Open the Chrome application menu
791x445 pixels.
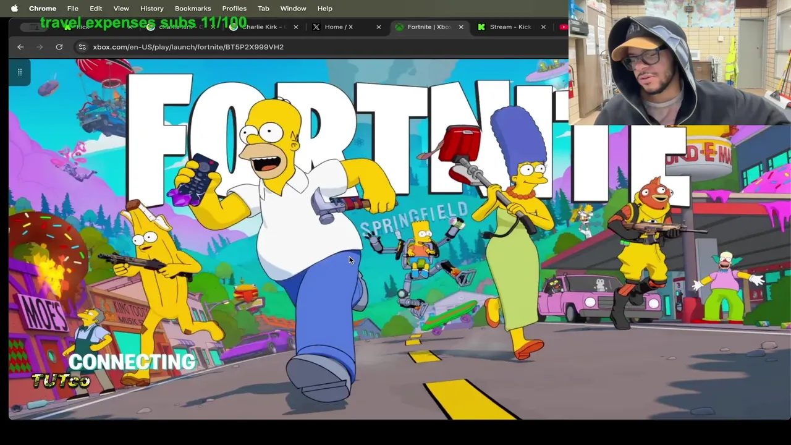pyautogui.click(x=43, y=9)
